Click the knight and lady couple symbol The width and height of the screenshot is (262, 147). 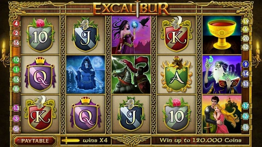[222, 115]
